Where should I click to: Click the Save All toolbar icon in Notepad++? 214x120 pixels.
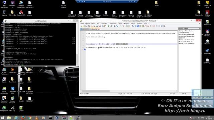(89, 26)
